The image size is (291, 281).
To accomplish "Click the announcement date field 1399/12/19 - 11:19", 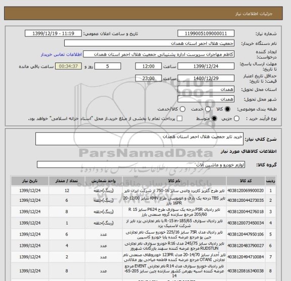I will click(53, 34).
